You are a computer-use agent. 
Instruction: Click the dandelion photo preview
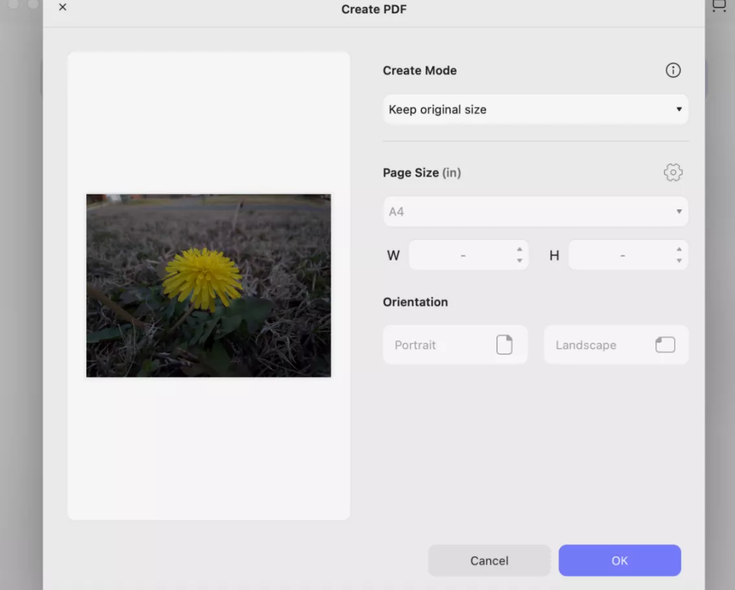pos(209,286)
